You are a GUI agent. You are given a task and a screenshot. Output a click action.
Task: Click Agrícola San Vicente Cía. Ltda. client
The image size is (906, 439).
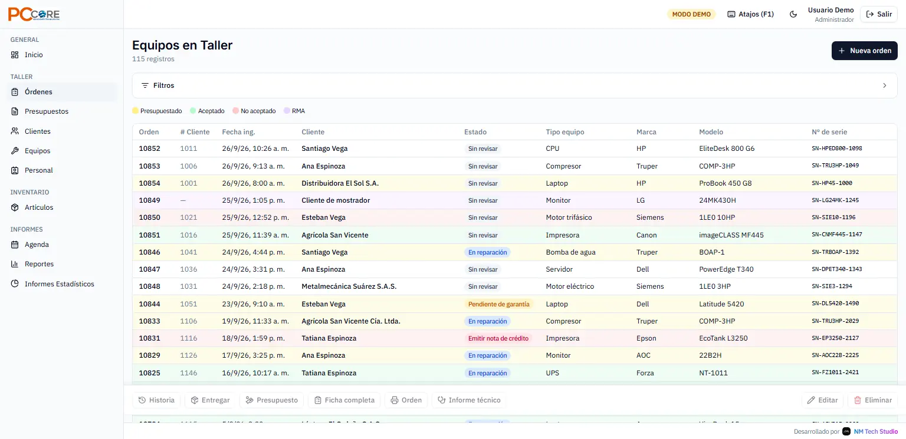coord(351,321)
